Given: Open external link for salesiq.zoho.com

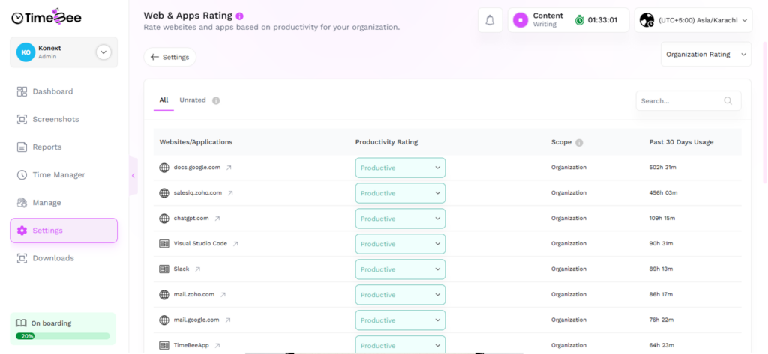Looking at the screenshot, I should (x=230, y=193).
